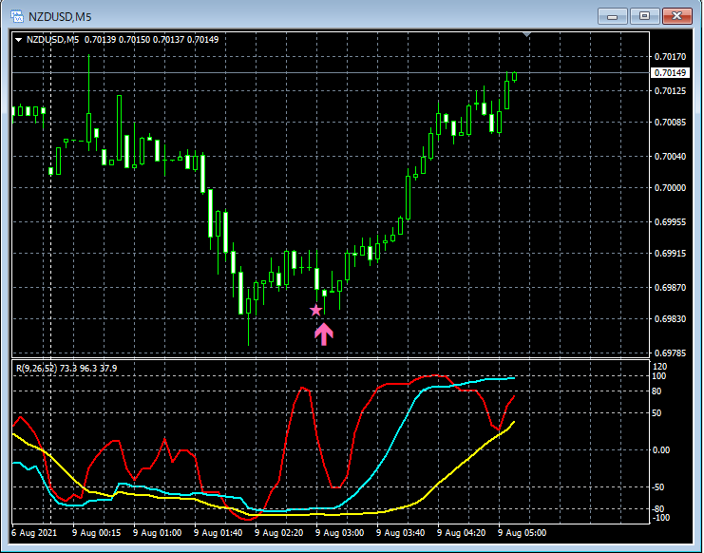Click the 0.69830 price scale value
Viewport: 704px width, 553px height.
point(671,318)
